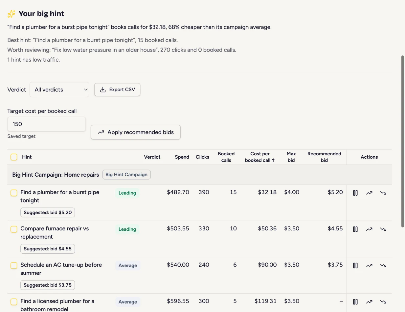Raise bid for furnace repair hint
This screenshot has height=312, width=405.
pos(369,229)
